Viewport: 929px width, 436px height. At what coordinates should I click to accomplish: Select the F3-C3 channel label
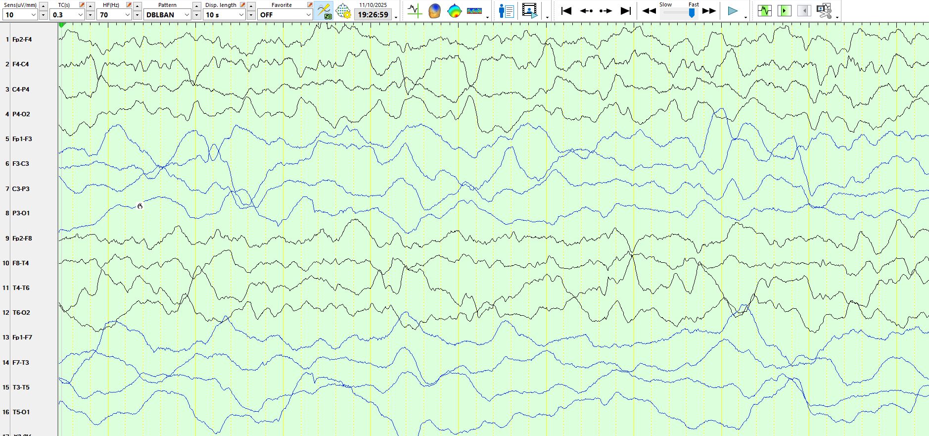click(x=21, y=164)
